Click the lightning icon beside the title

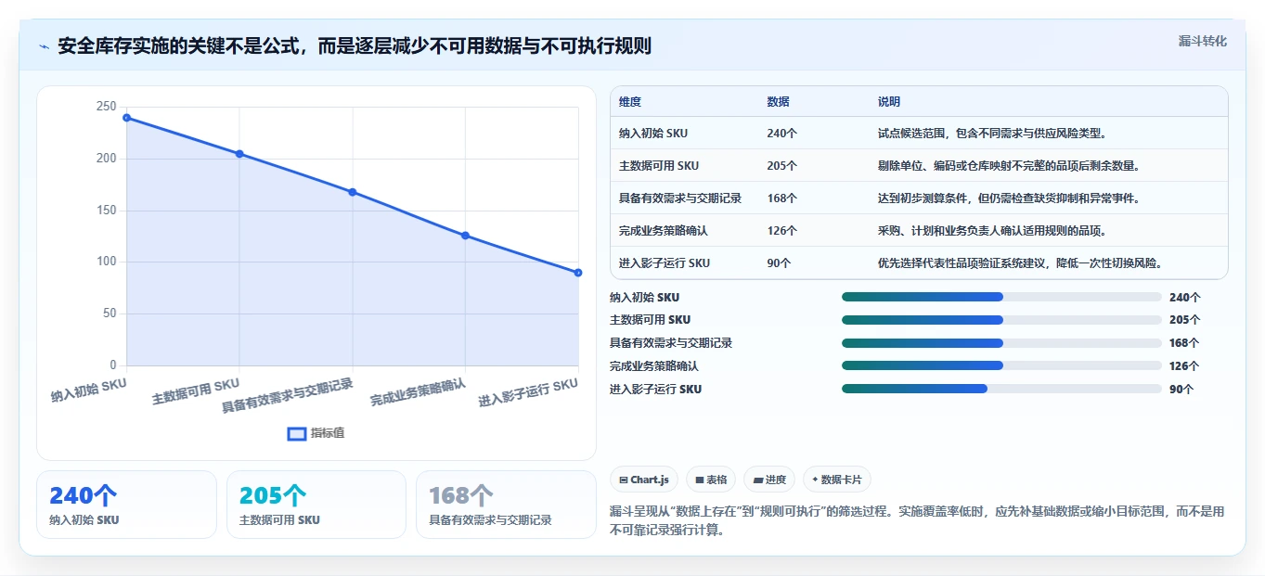44,46
